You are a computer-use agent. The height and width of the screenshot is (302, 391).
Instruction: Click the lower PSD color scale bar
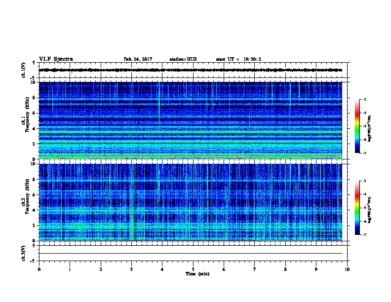(357, 208)
